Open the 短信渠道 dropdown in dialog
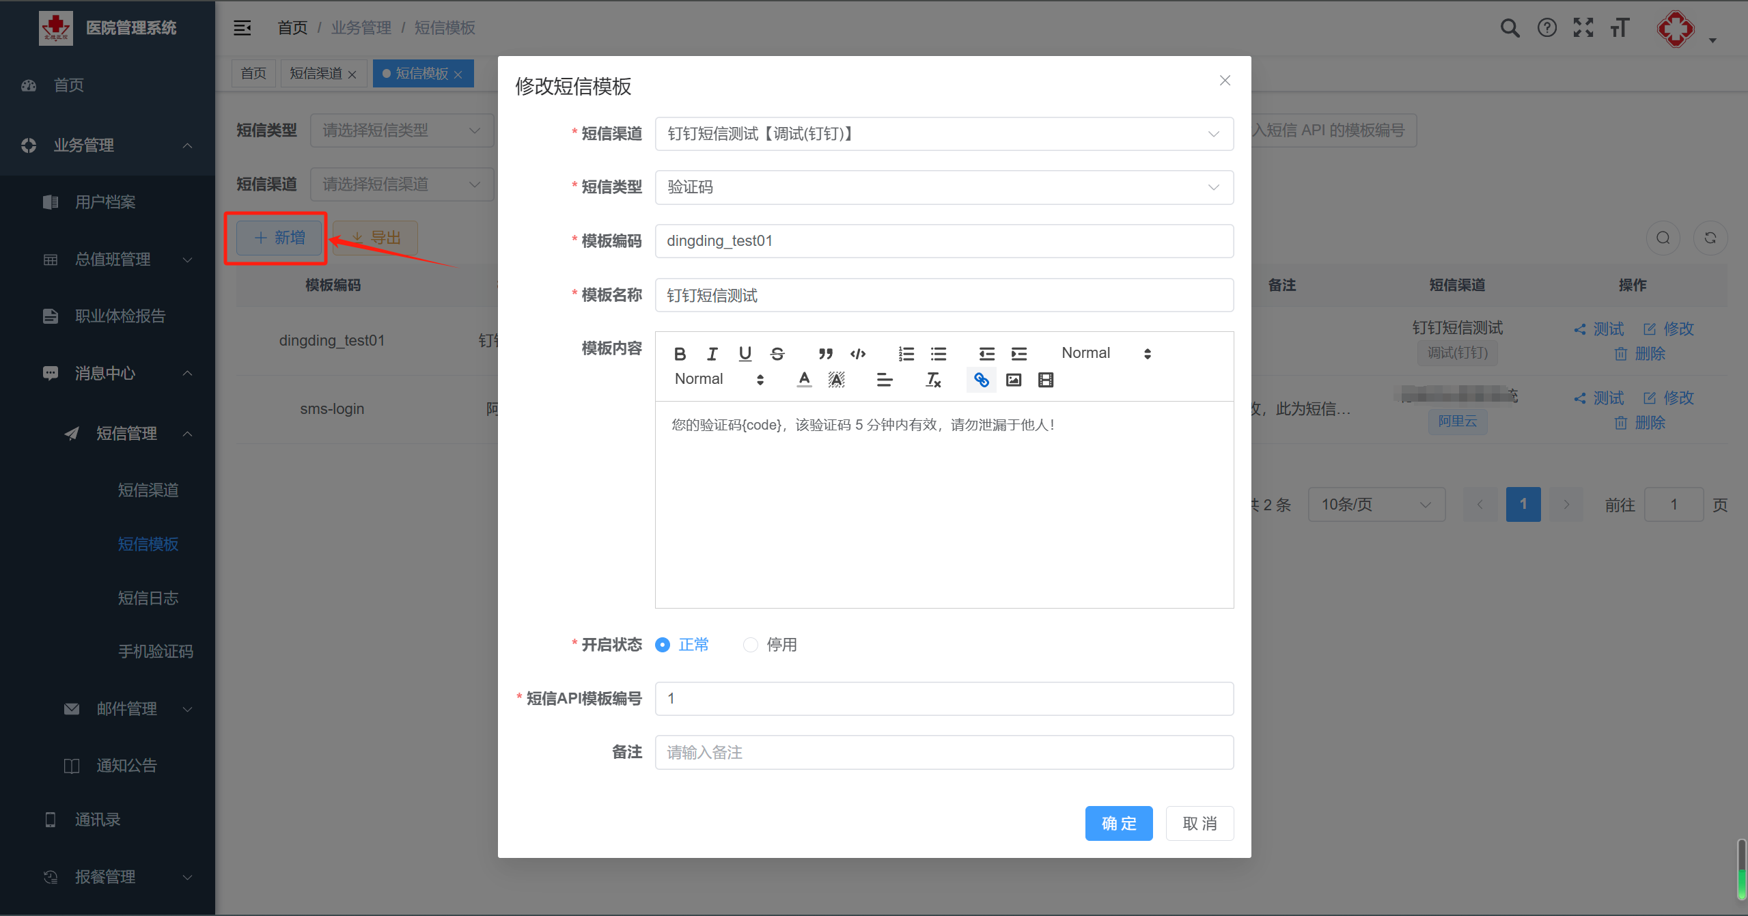This screenshot has height=916, width=1748. 943,134
